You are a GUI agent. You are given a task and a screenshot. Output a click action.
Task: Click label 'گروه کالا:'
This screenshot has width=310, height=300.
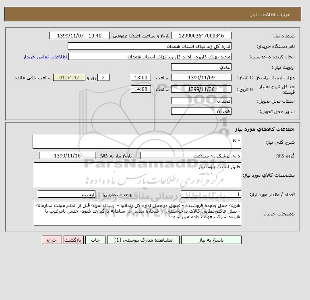(x=285, y=156)
